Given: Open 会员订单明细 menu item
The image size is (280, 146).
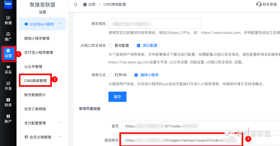Looking at the screenshot, I should point(35,109).
